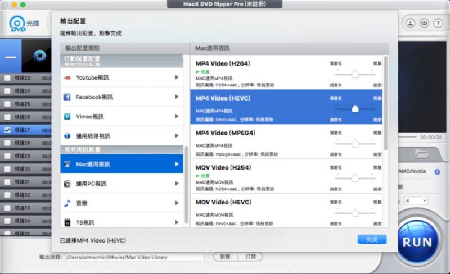Viewport: 450px width, 274px height.
Task: Click the Facebook logo icon
Action: point(67,97)
